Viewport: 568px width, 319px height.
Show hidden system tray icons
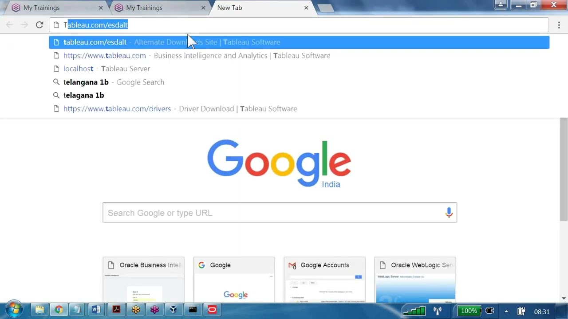pyautogui.click(x=506, y=311)
